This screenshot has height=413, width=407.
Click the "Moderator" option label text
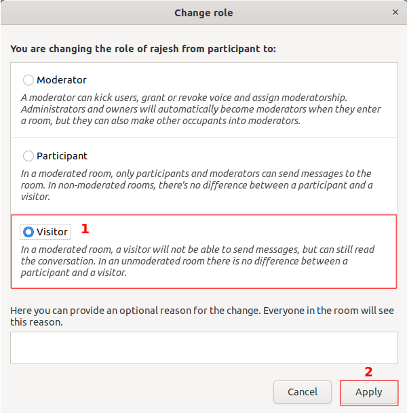(62, 80)
